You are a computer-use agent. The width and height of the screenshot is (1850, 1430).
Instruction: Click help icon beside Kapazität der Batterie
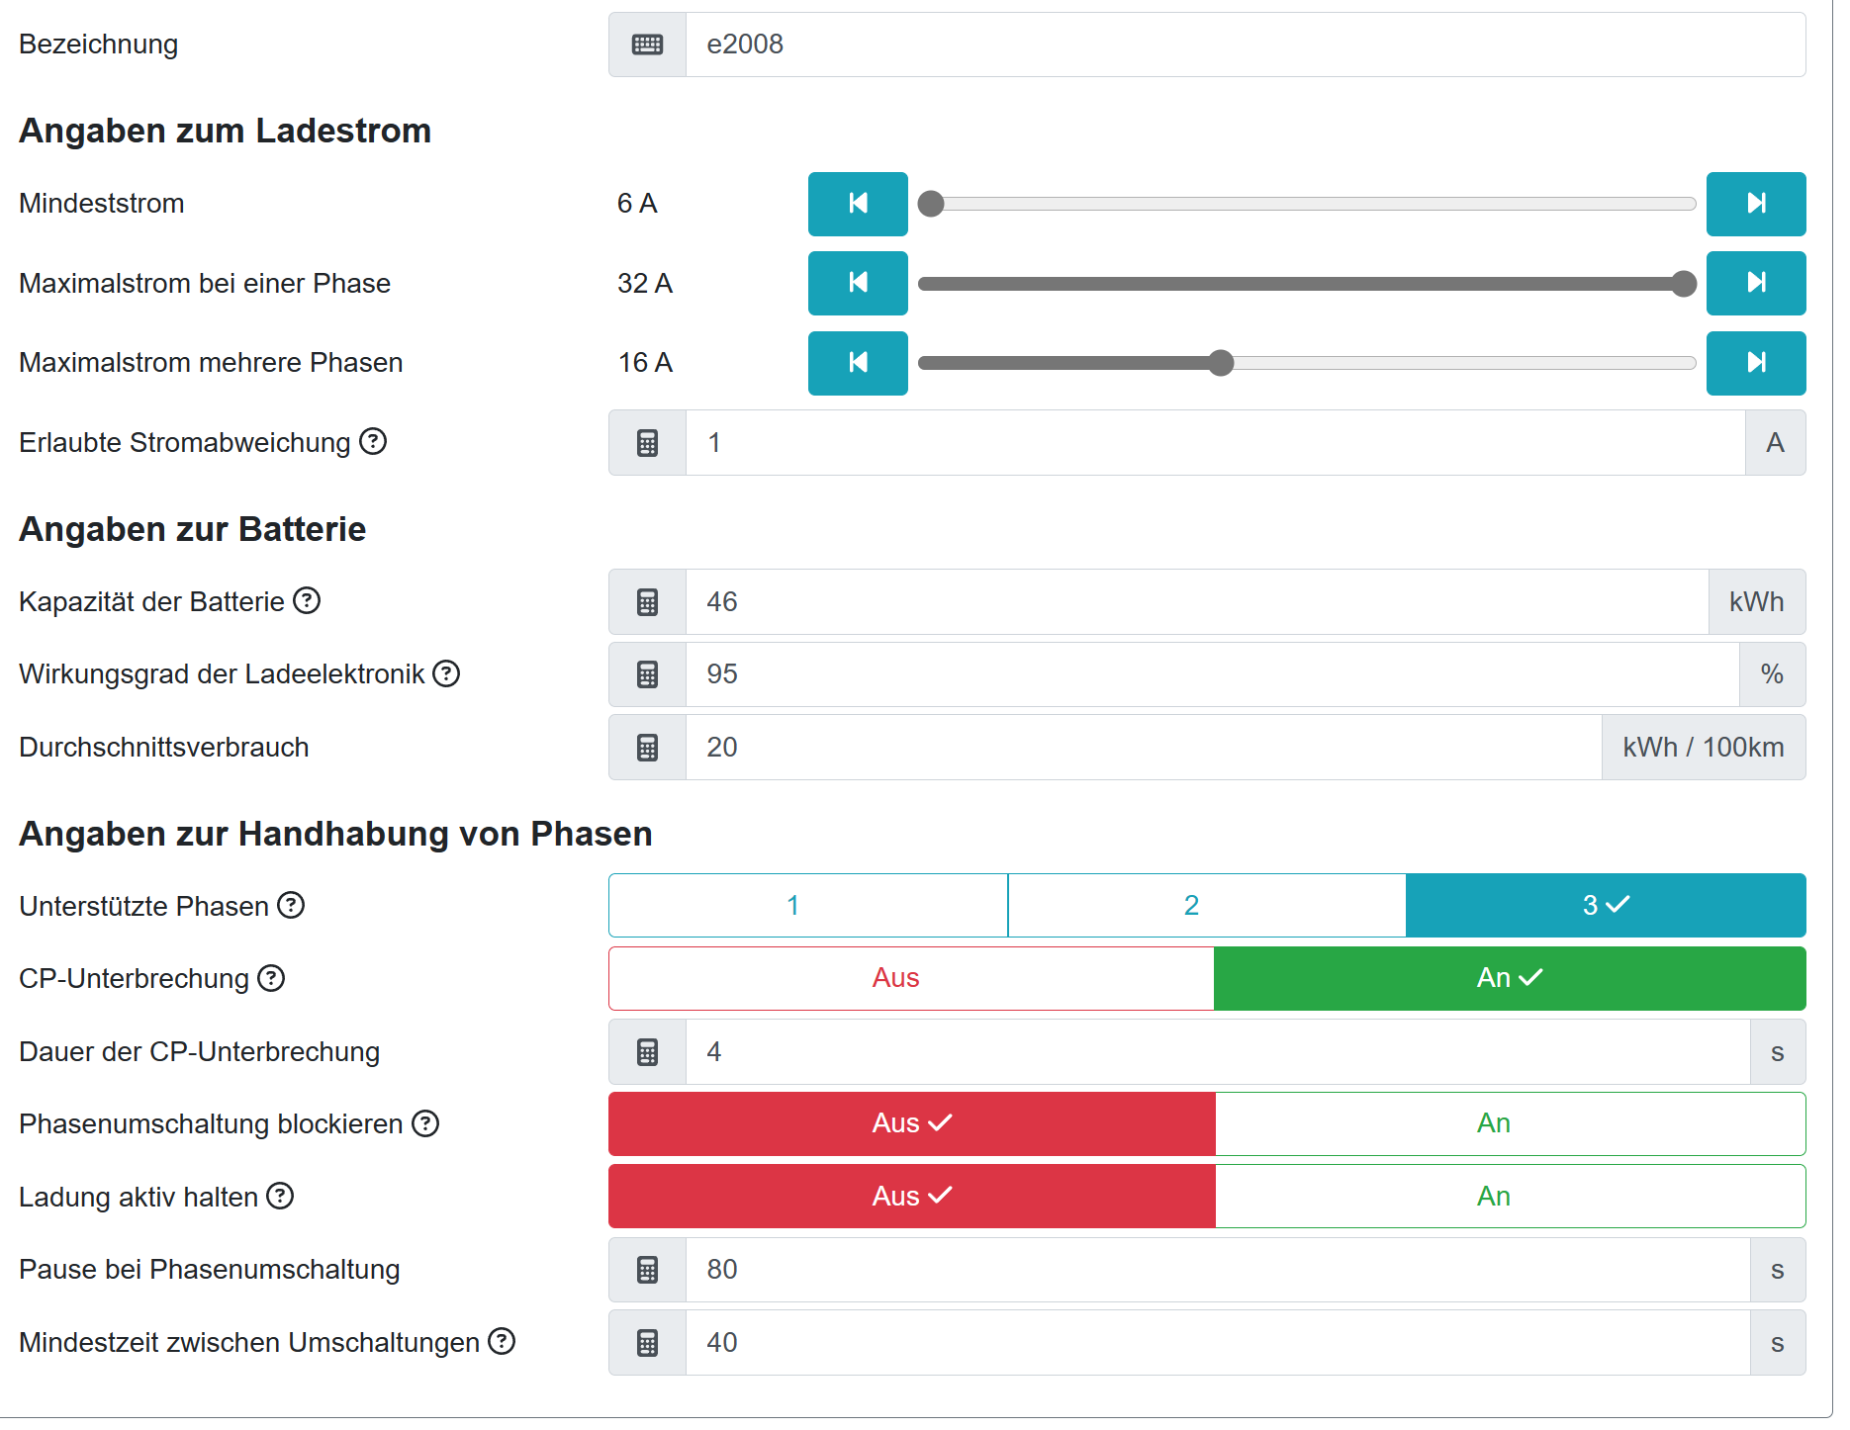point(307,600)
